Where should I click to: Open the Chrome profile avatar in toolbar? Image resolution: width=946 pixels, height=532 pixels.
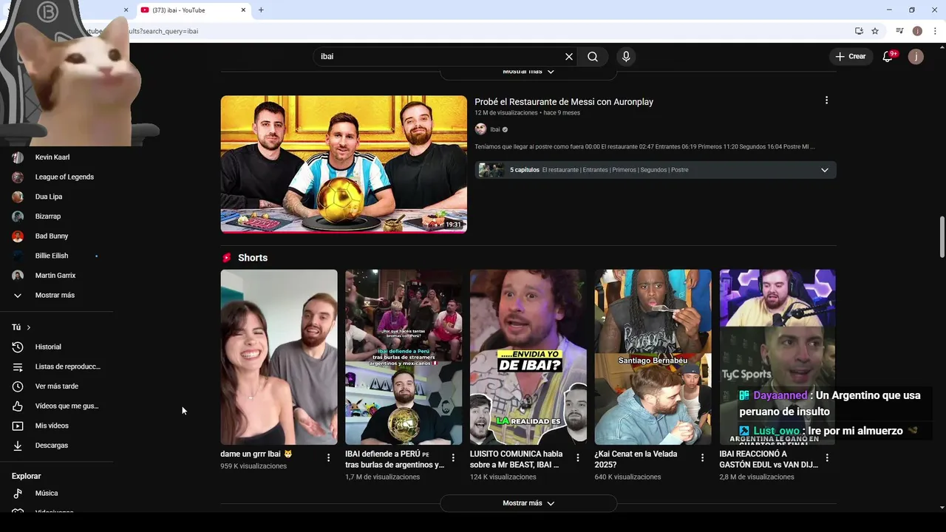917,31
